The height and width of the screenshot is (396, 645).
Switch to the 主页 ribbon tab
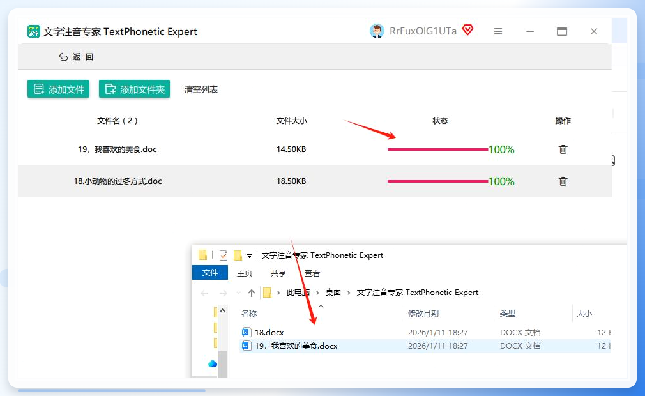point(245,273)
